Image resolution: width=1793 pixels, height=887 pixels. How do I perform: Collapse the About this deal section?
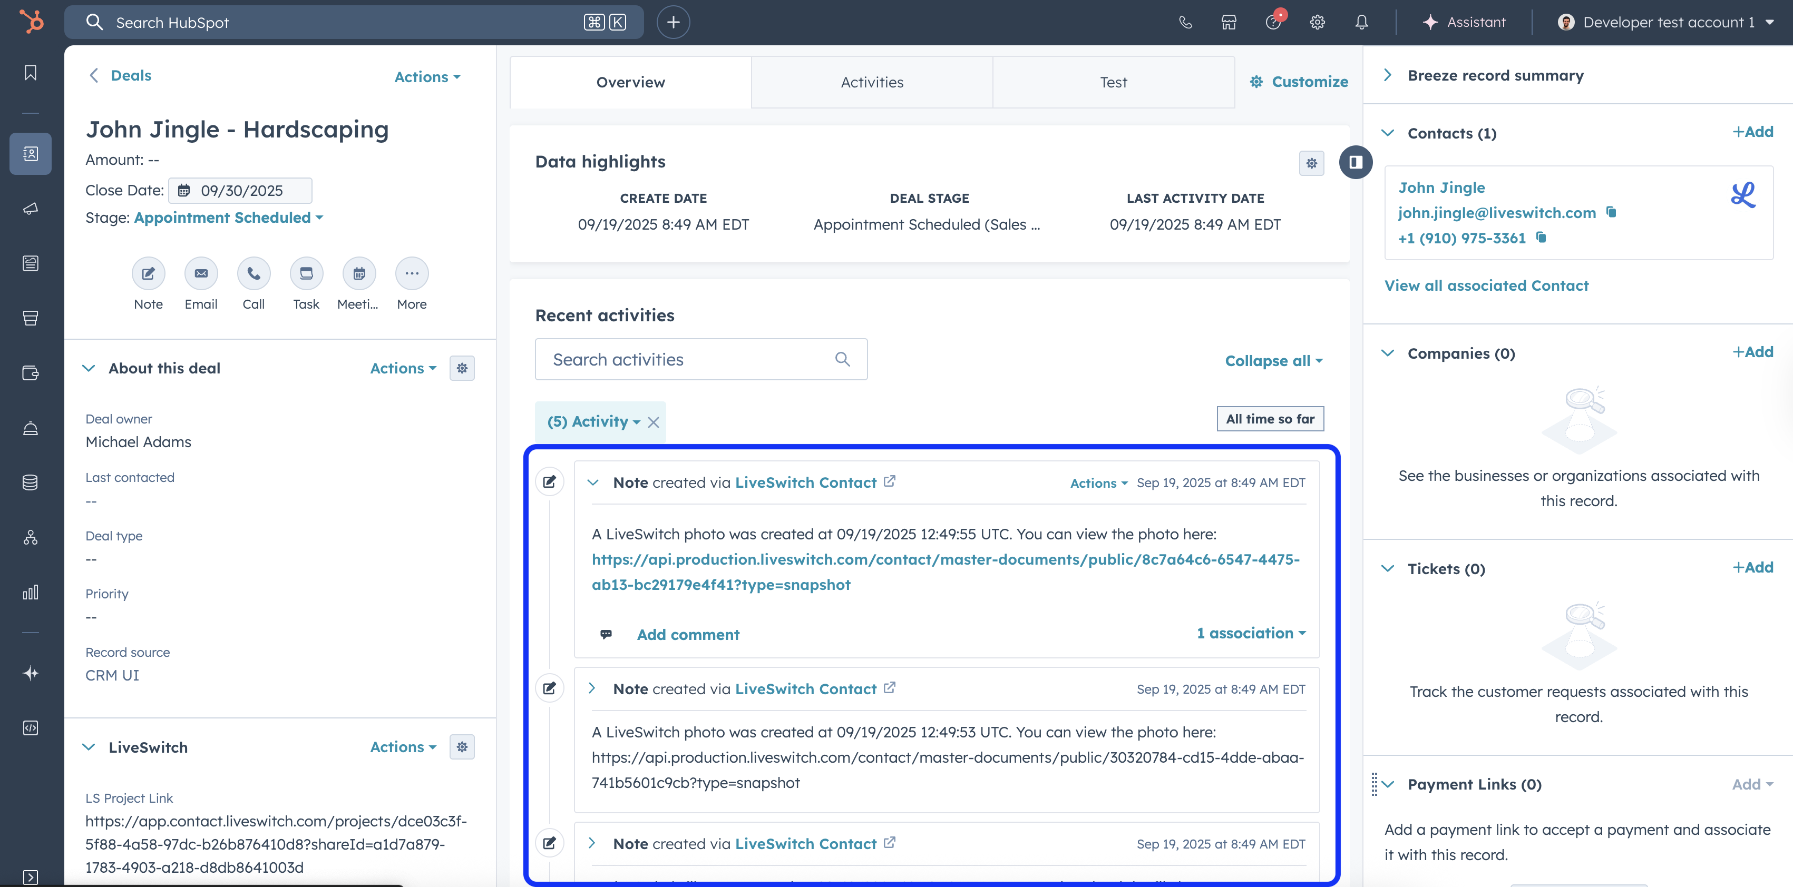89,368
